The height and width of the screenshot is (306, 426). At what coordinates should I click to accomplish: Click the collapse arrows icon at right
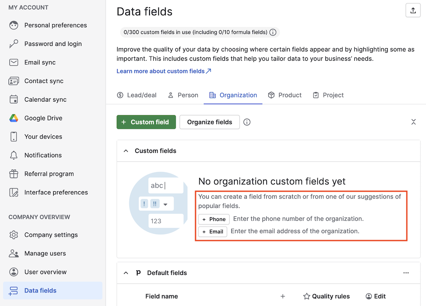click(413, 122)
